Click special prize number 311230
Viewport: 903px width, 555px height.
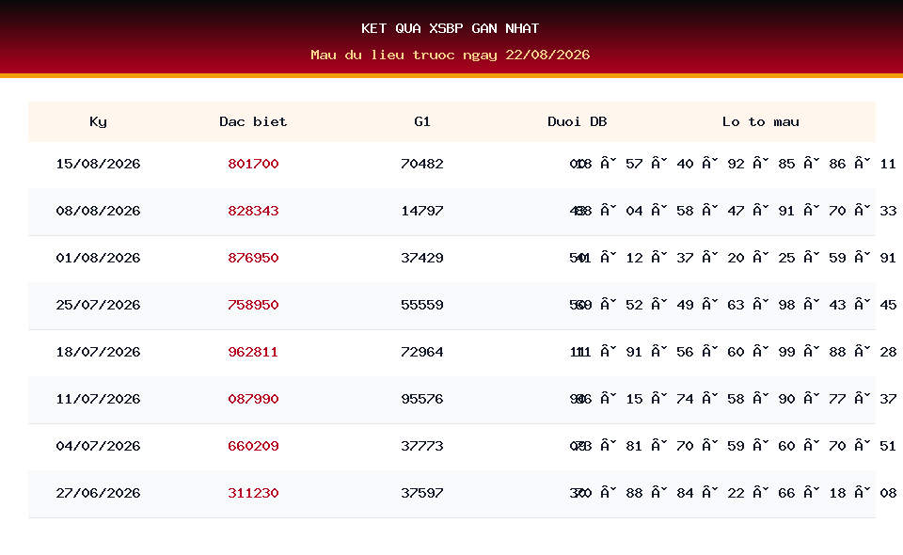[x=253, y=494]
